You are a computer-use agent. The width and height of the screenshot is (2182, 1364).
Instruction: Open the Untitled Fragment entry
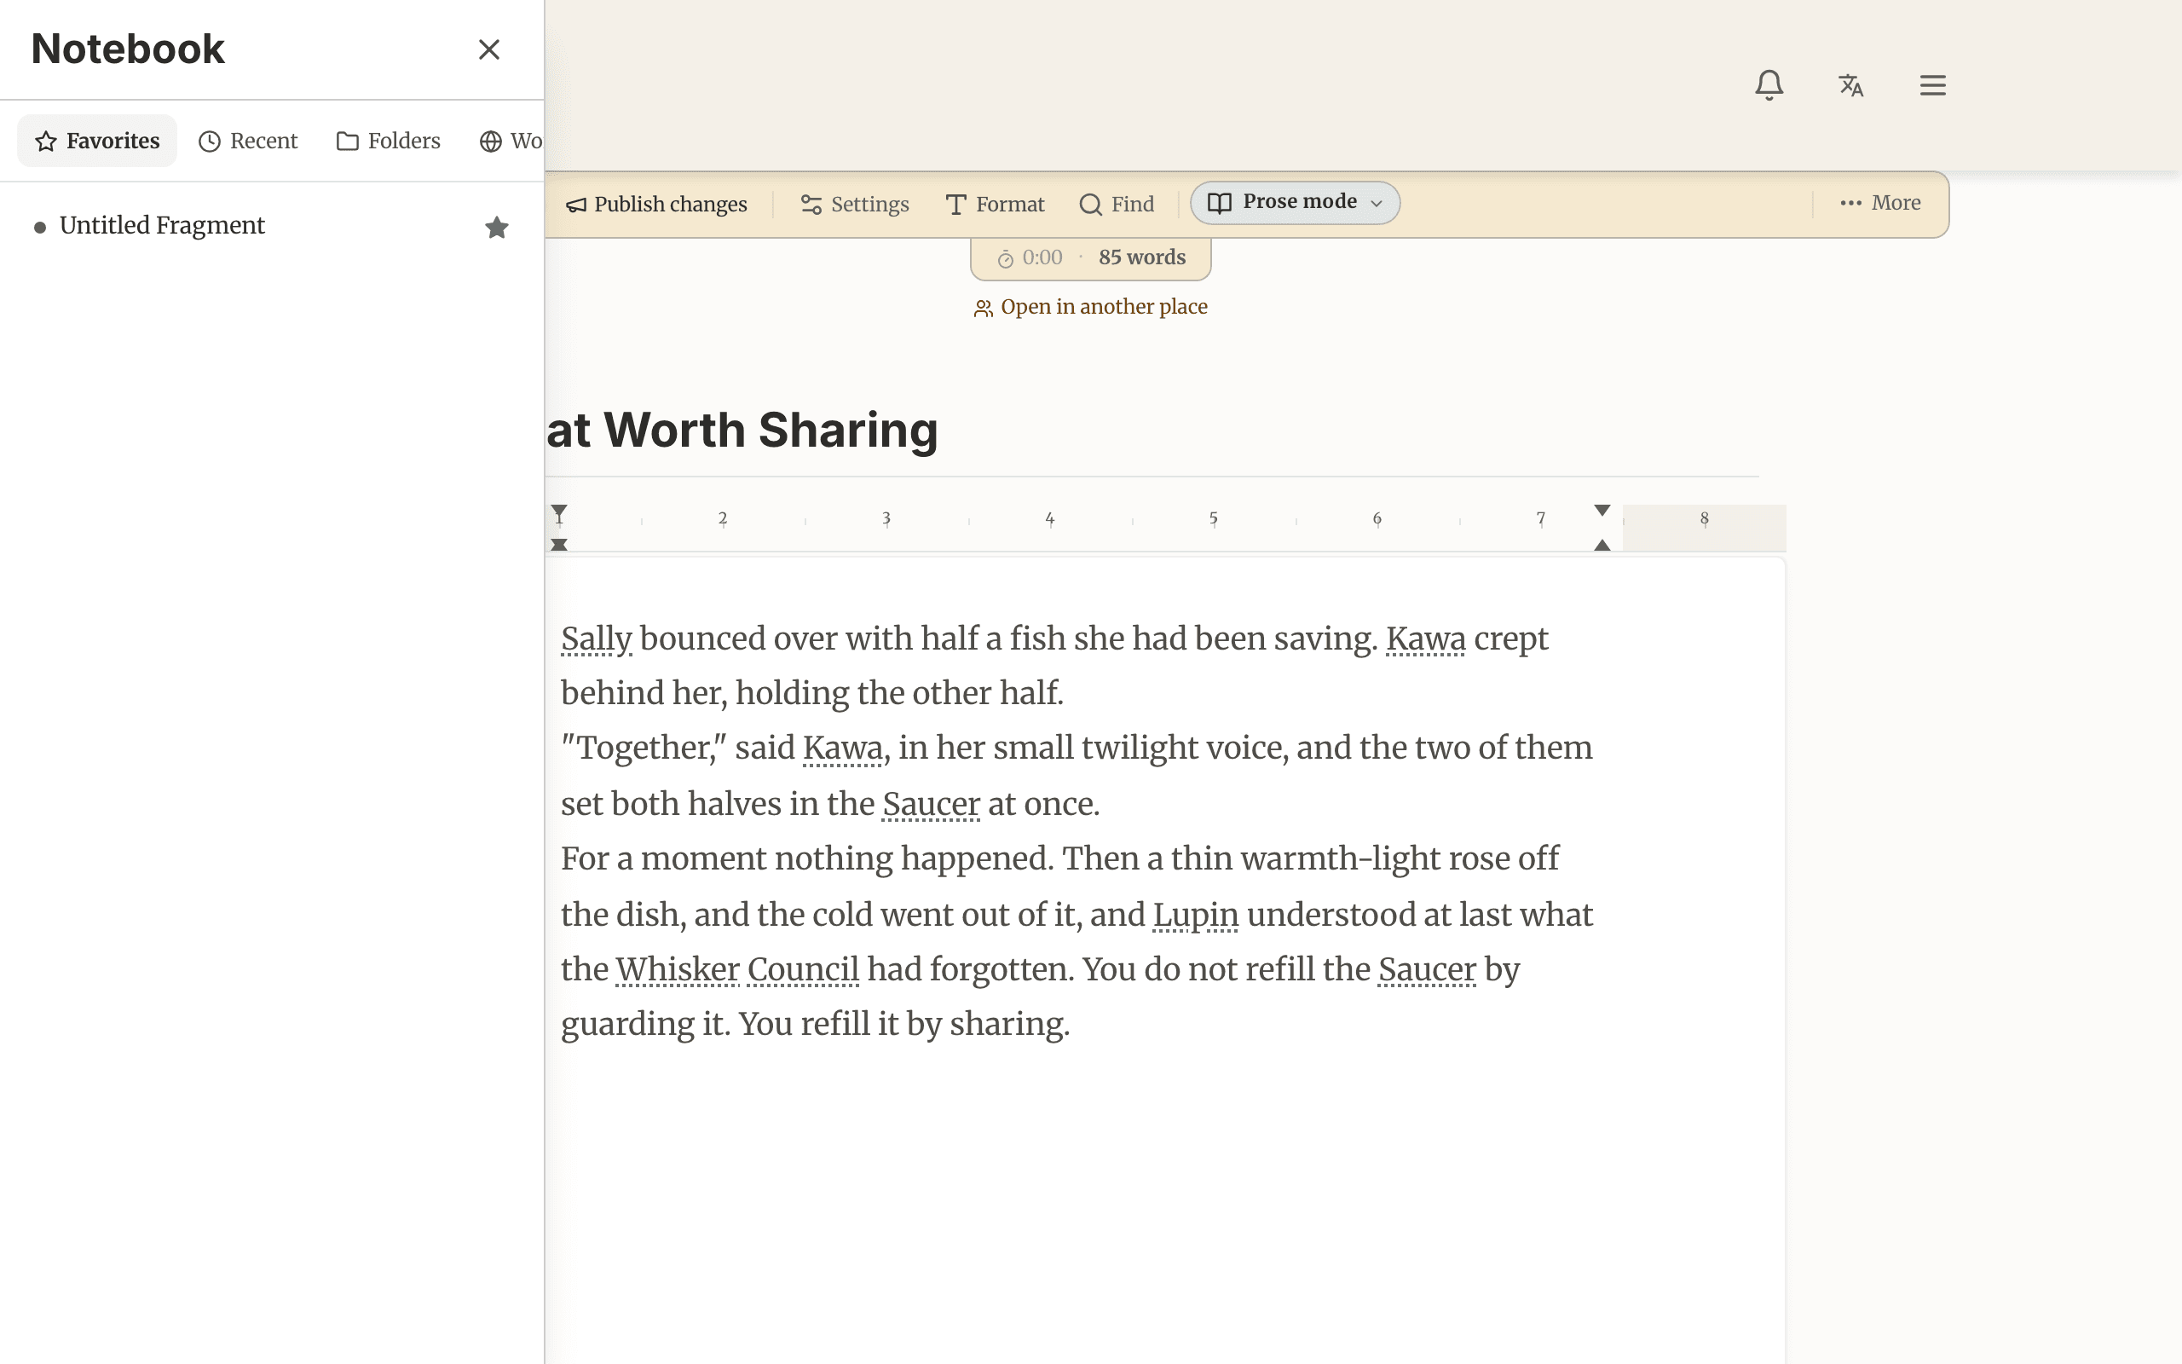click(x=162, y=226)
